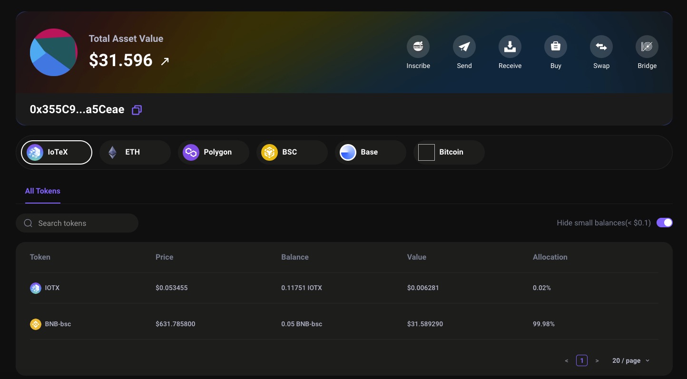Open total asset value arrow link
Screen dimensions: 687x379
pos(165,61)
